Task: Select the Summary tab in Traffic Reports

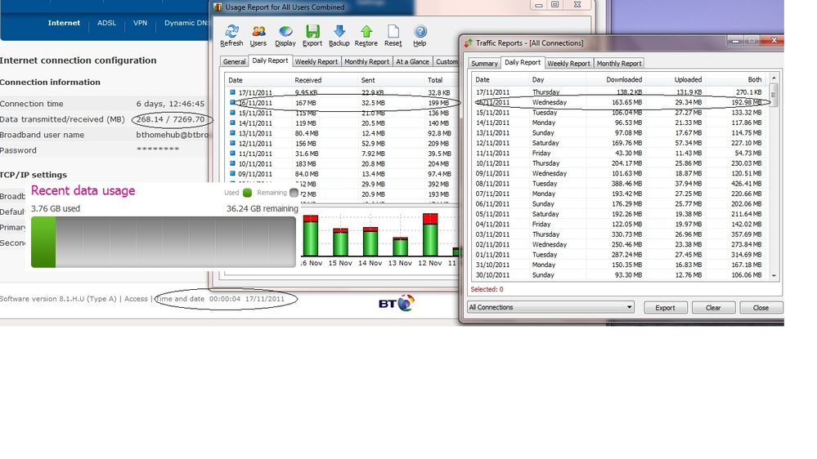Action: point(484,63)
